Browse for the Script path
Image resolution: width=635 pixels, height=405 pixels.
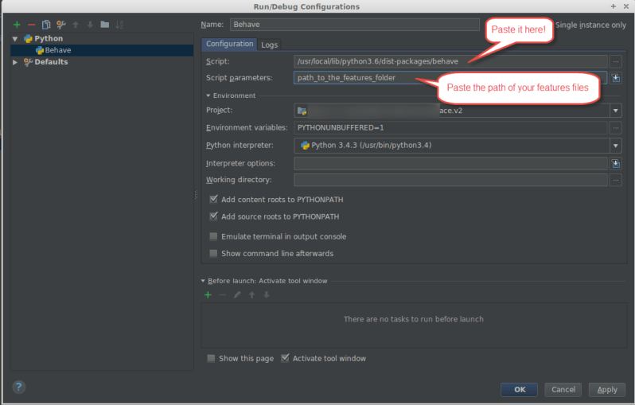(x=616, y=61)
